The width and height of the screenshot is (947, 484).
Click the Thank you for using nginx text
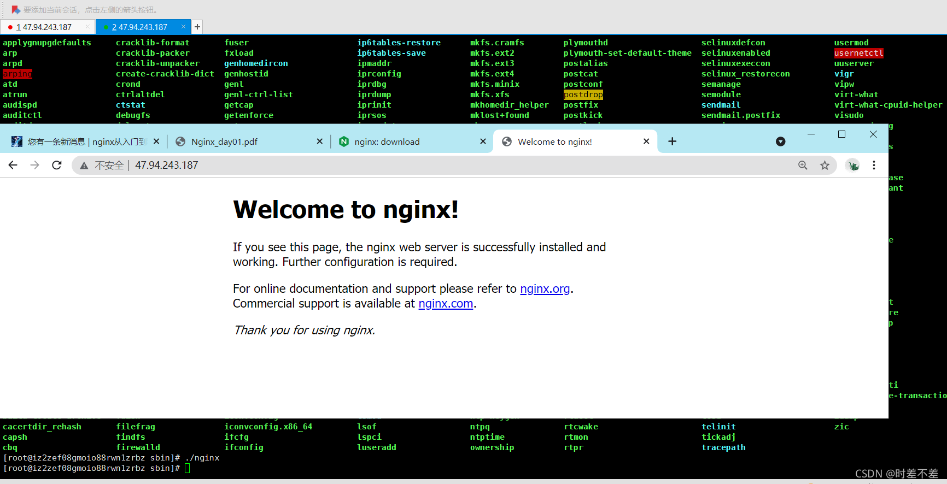click(x=304, y=330)
